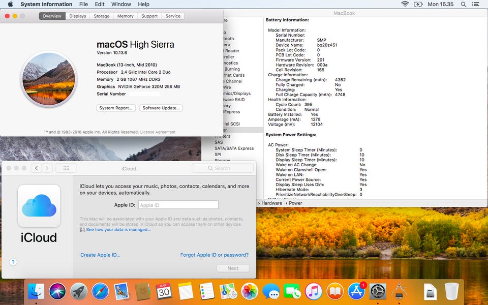488x305 pixels.
Task: Click iCloud cloud logo image
Action: pos(39,206)
